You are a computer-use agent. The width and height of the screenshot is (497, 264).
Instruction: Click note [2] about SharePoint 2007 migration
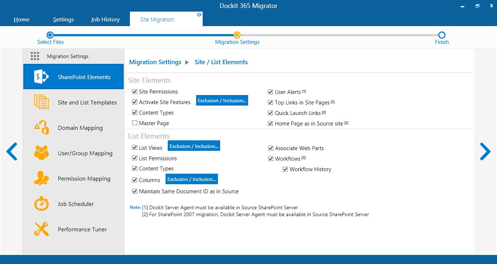tap(255, 214)
